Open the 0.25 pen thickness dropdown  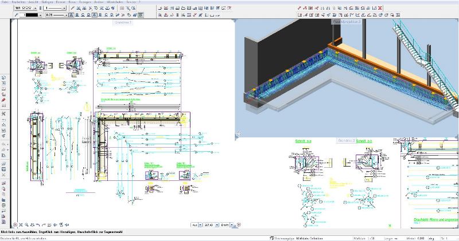click(x=66, y=15)
